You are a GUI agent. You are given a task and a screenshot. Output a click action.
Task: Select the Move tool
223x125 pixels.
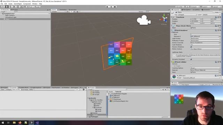click(x=7, y=7)
